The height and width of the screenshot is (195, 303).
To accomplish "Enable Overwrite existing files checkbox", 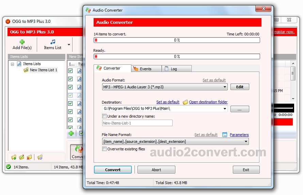I will pyautogui.click(x=104, y=149).
